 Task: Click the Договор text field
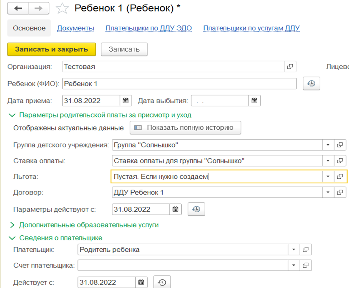(x=217, y=192)
